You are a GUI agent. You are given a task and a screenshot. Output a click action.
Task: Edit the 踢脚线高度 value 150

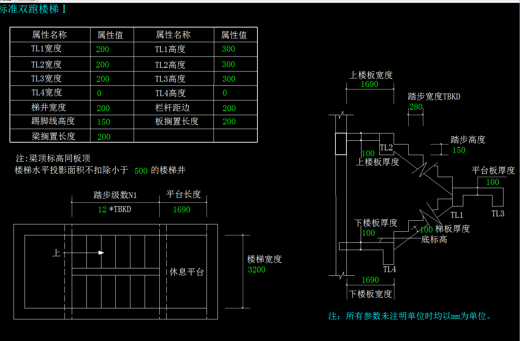[x=104, y=122]
